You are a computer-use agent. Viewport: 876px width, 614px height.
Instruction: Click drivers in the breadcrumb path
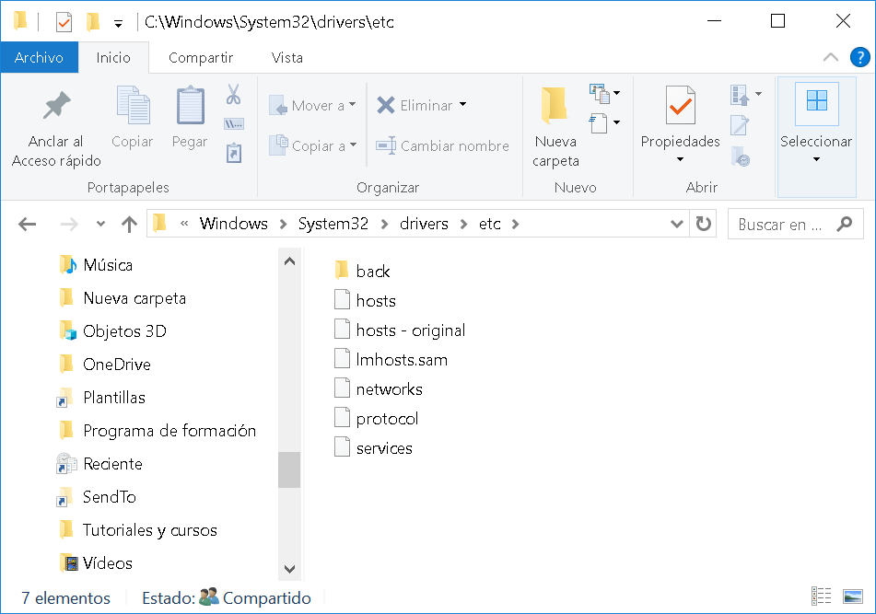424,224
